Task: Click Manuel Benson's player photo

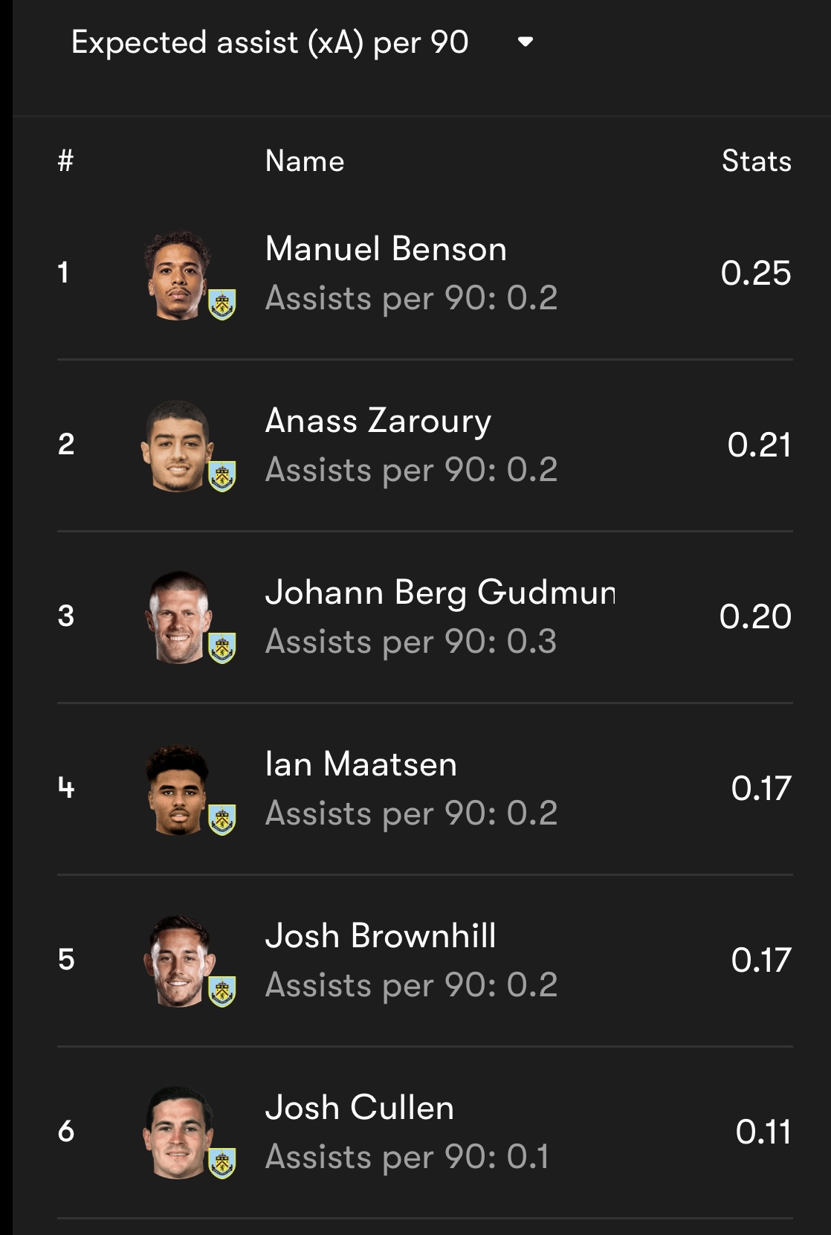Action: (178, 274)
